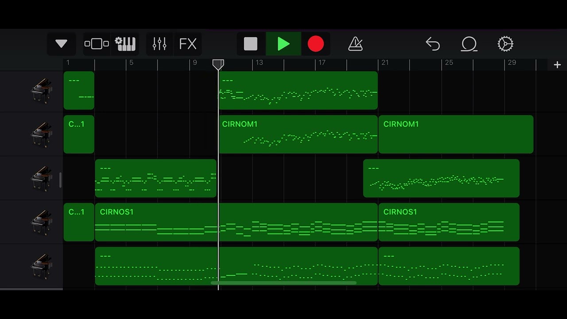
Task: Select fifth track's long region at bar 3
Action: (x=237, y=266)
